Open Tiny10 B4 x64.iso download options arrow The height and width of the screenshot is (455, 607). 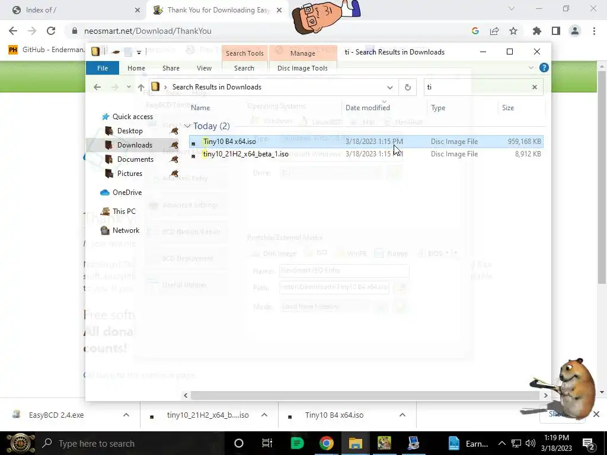point(402,415)
